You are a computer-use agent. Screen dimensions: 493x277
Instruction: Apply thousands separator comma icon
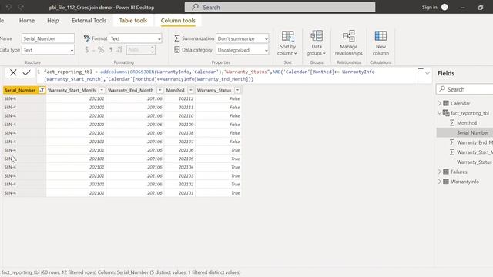coord(111,49)
